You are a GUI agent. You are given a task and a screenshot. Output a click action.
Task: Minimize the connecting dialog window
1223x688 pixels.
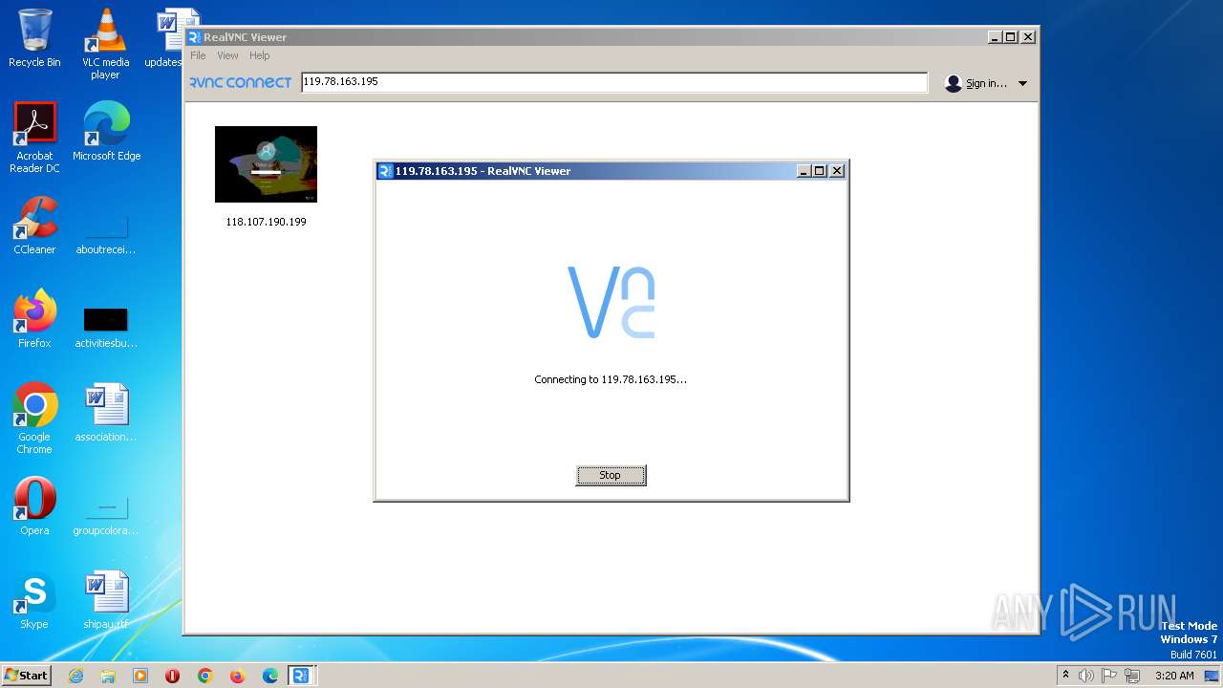tap(805, 171)
